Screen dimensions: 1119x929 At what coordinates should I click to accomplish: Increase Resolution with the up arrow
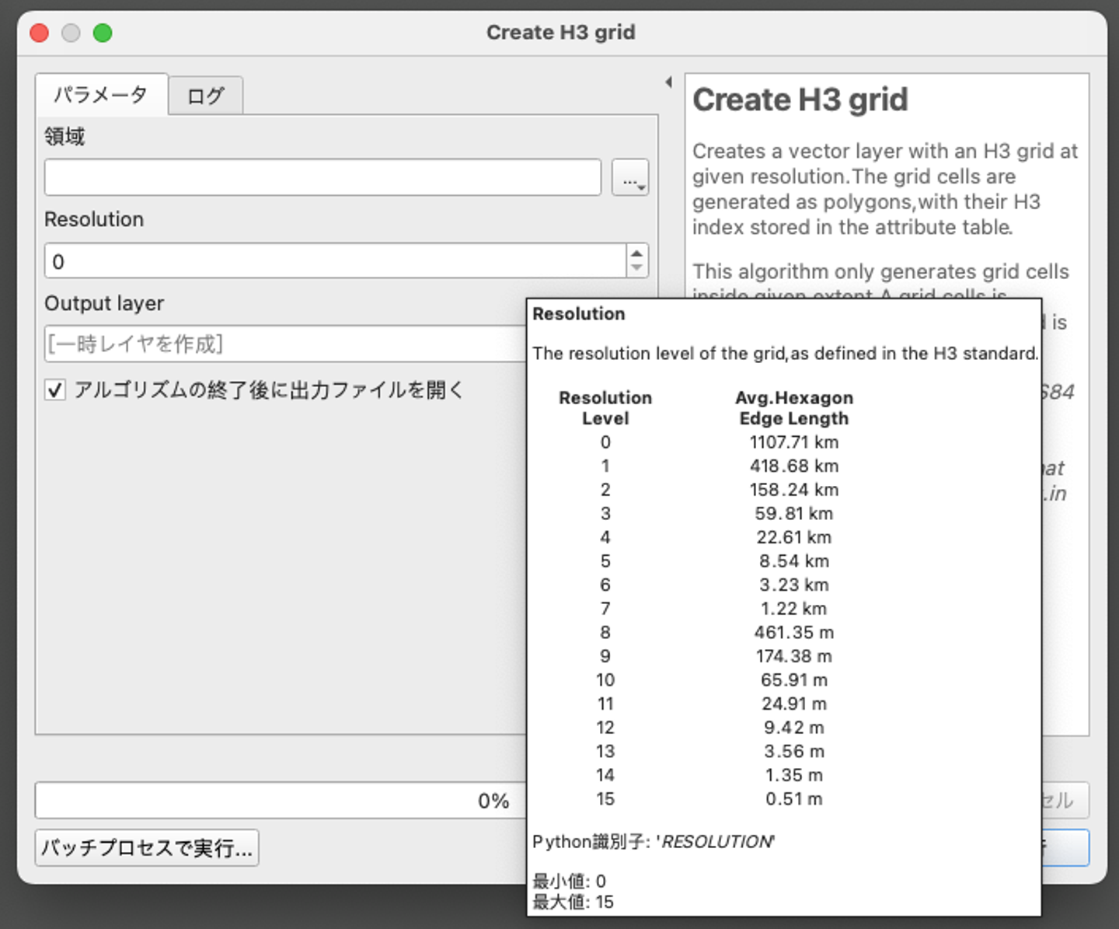point(637,253)
